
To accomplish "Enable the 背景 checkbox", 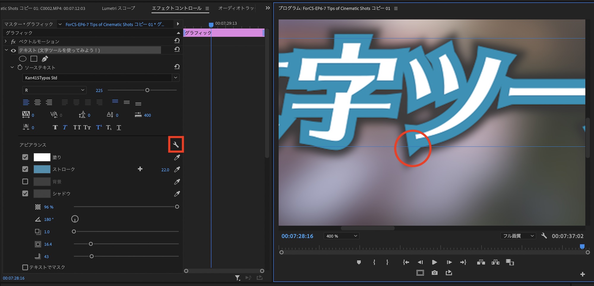I will pos(25,181).
